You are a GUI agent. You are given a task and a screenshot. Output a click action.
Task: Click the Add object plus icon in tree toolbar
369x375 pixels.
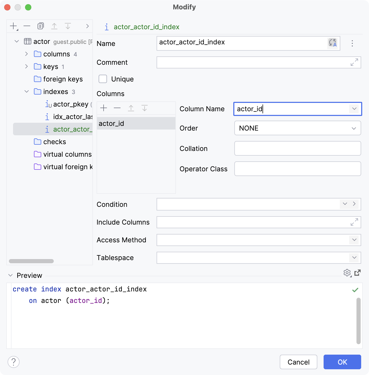click(13, 26)
